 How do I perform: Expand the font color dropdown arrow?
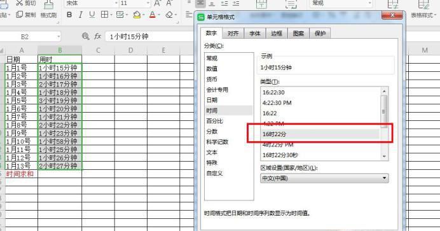point(159,15)
